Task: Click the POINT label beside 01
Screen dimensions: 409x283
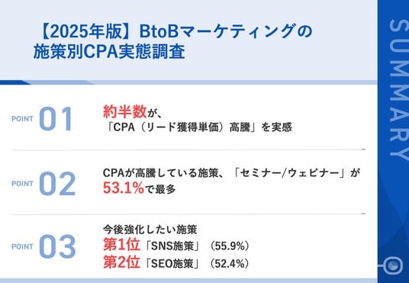Action: click(x=22, y=119)
